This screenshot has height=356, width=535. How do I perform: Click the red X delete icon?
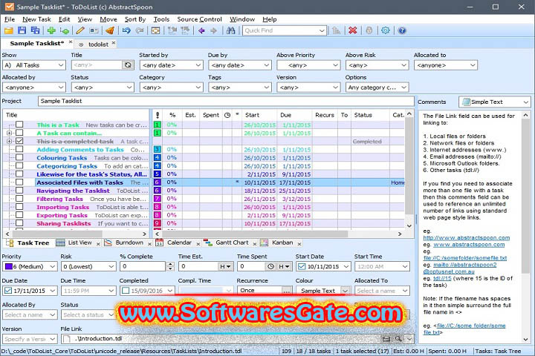tap(353, 30)
